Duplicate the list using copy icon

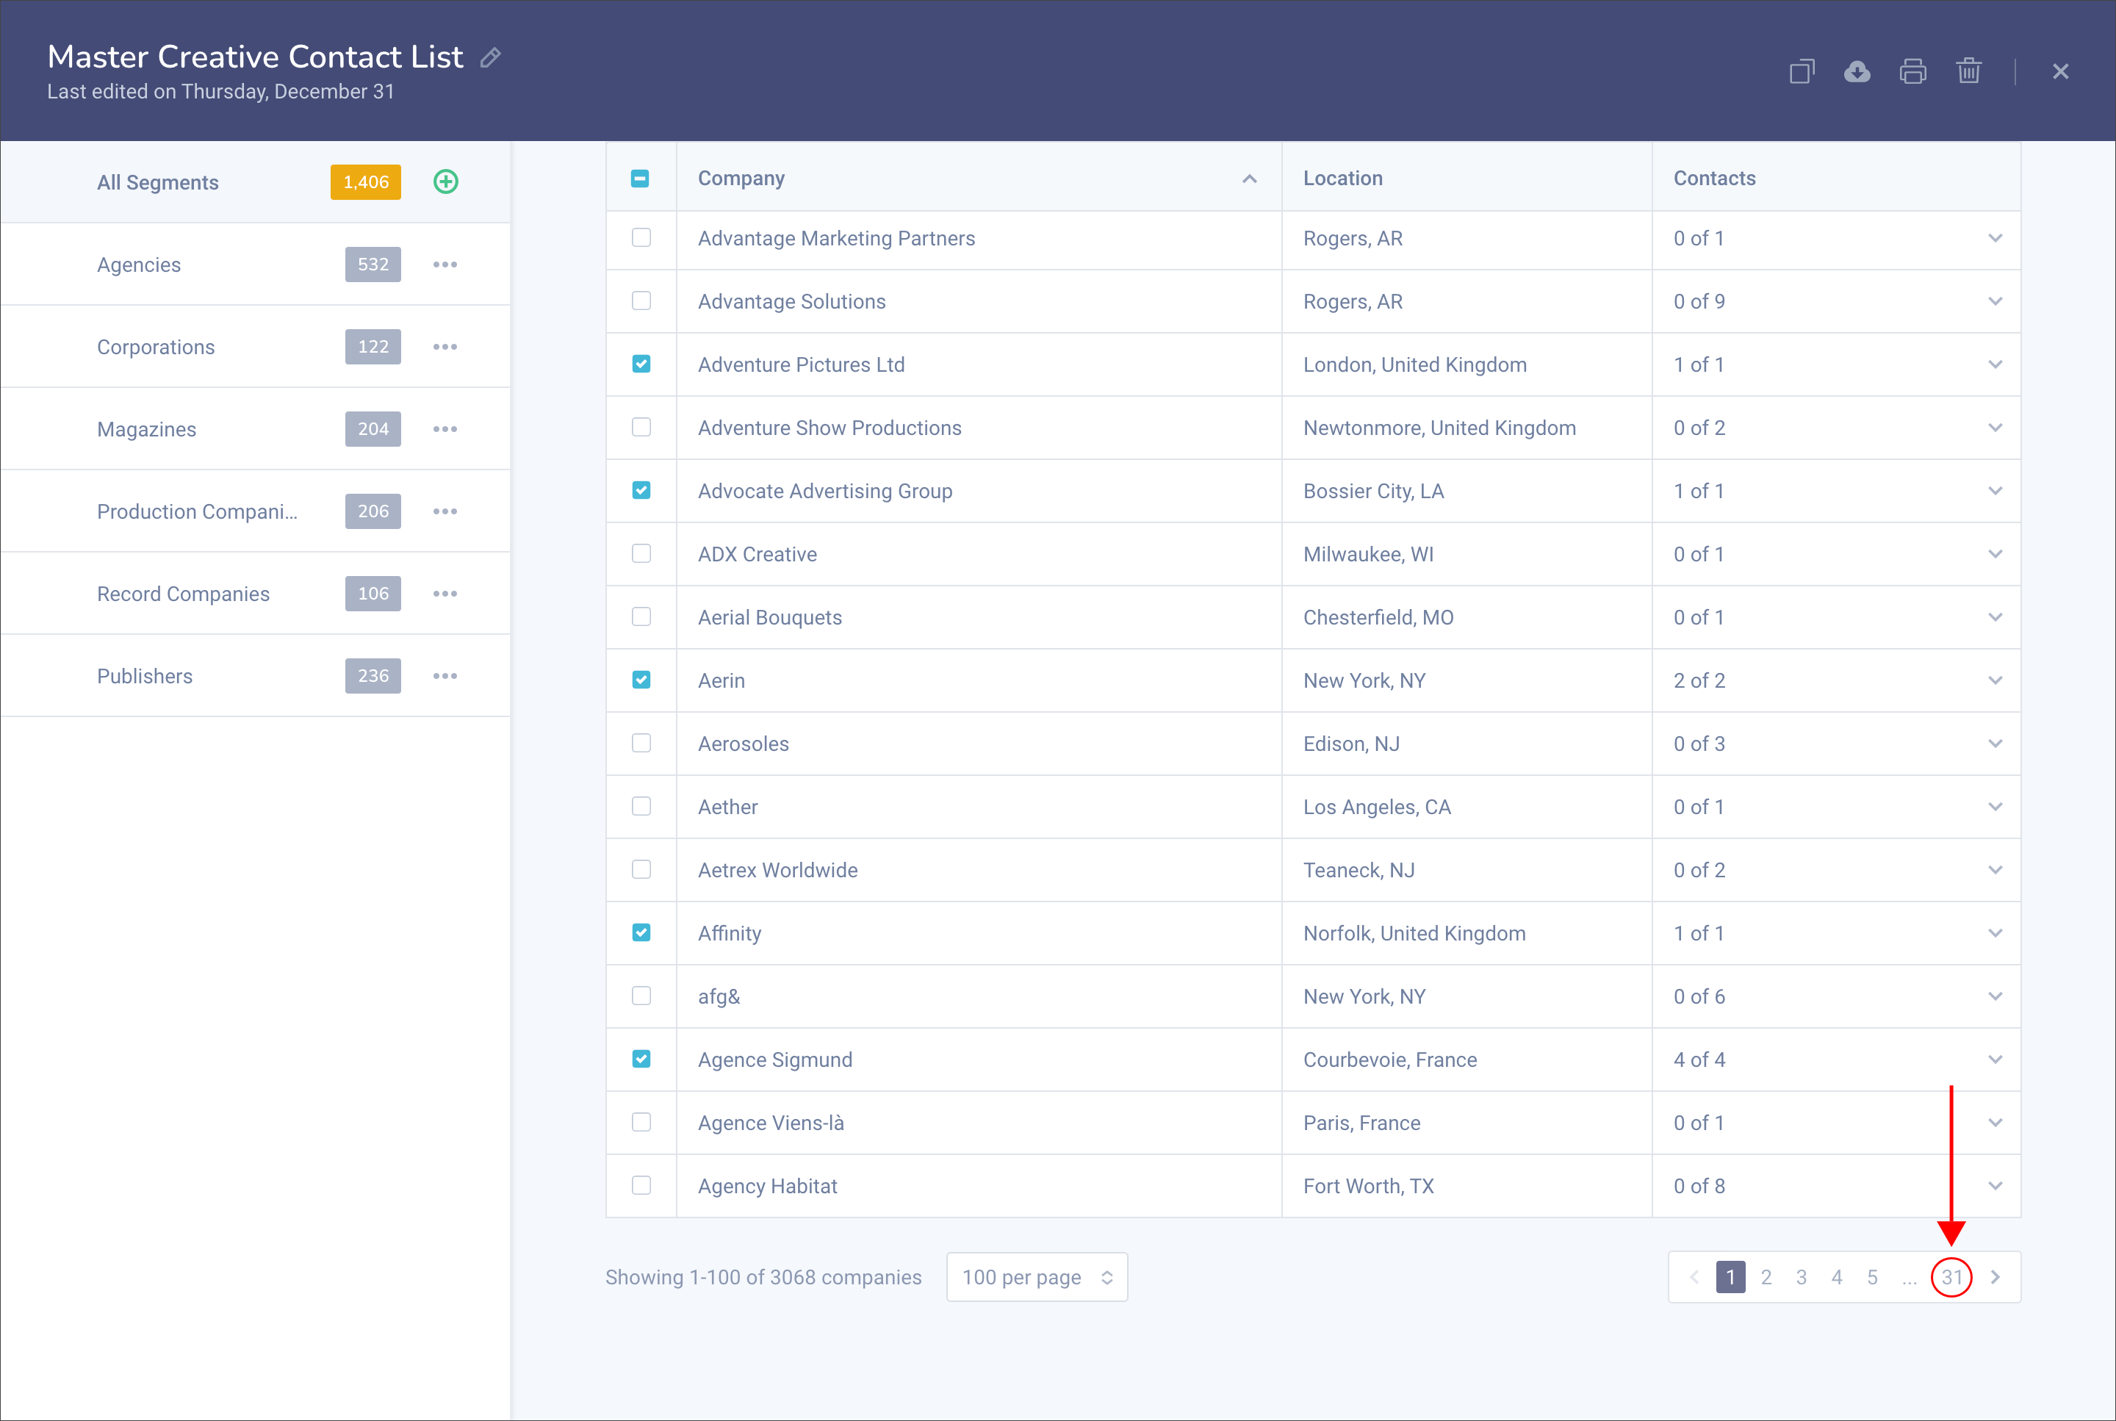tap(1802, 71)
